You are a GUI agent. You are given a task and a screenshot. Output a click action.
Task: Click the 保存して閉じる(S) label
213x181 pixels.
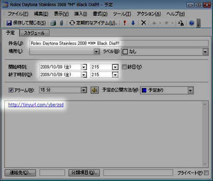pos(29,23)
